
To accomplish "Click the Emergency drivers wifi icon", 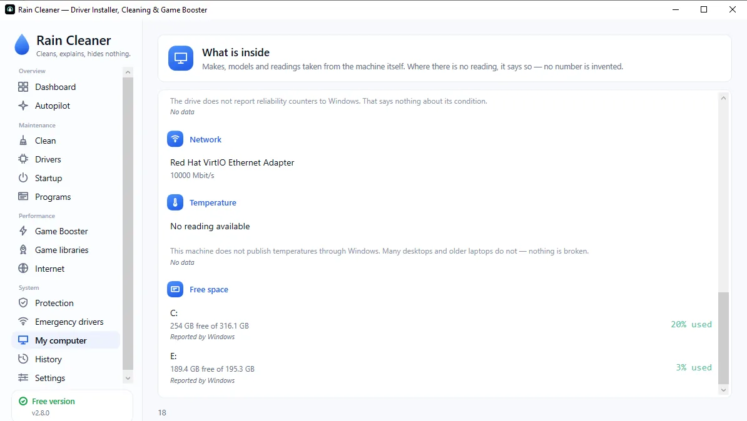I will [x=23, y=322].
